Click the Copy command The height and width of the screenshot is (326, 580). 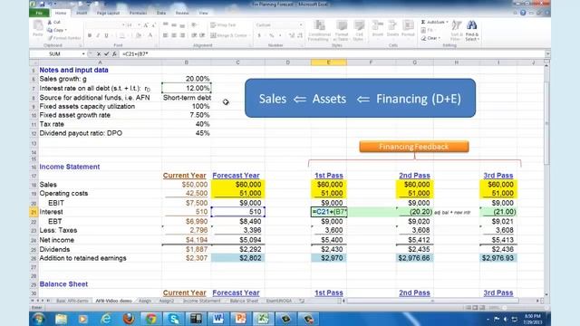57,30
